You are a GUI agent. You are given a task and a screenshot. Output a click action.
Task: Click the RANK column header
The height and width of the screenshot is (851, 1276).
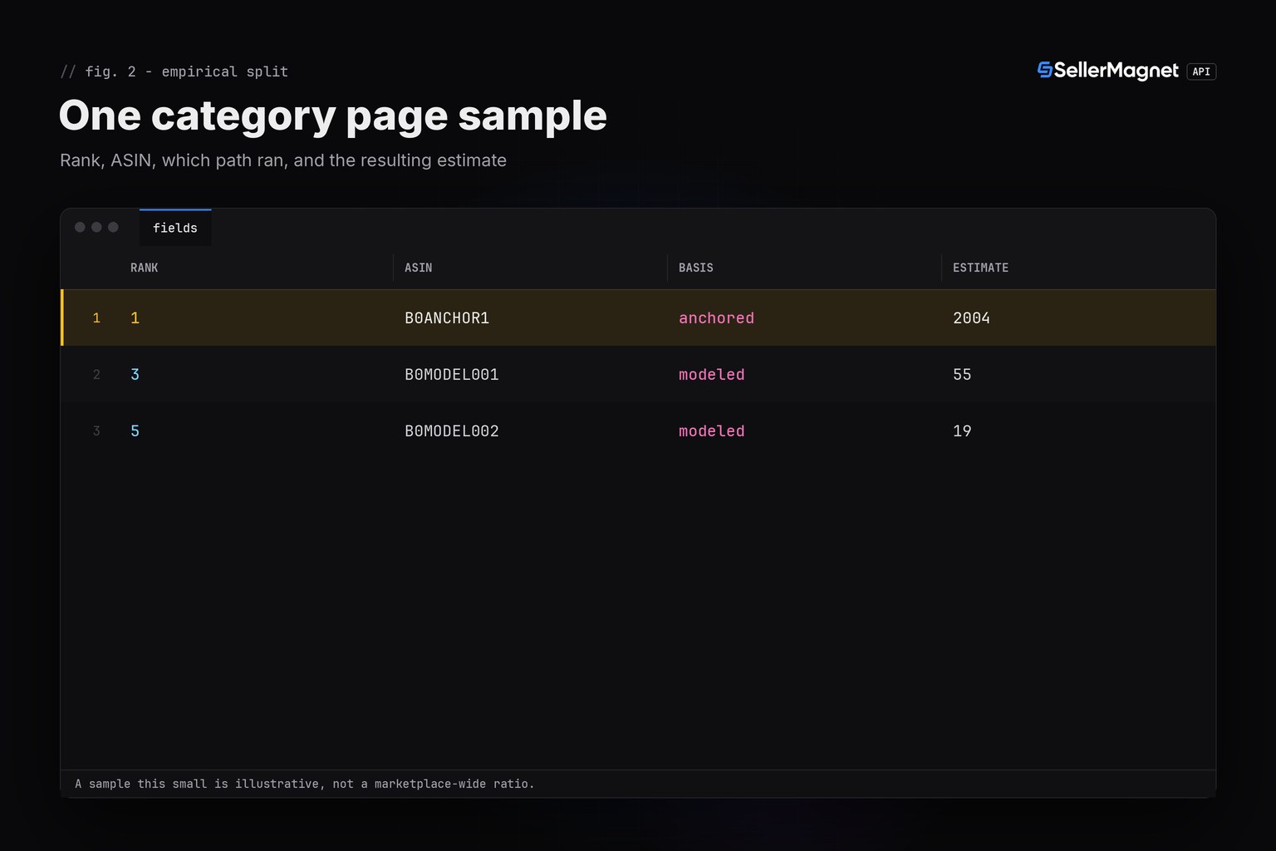[x=144, y=268]
